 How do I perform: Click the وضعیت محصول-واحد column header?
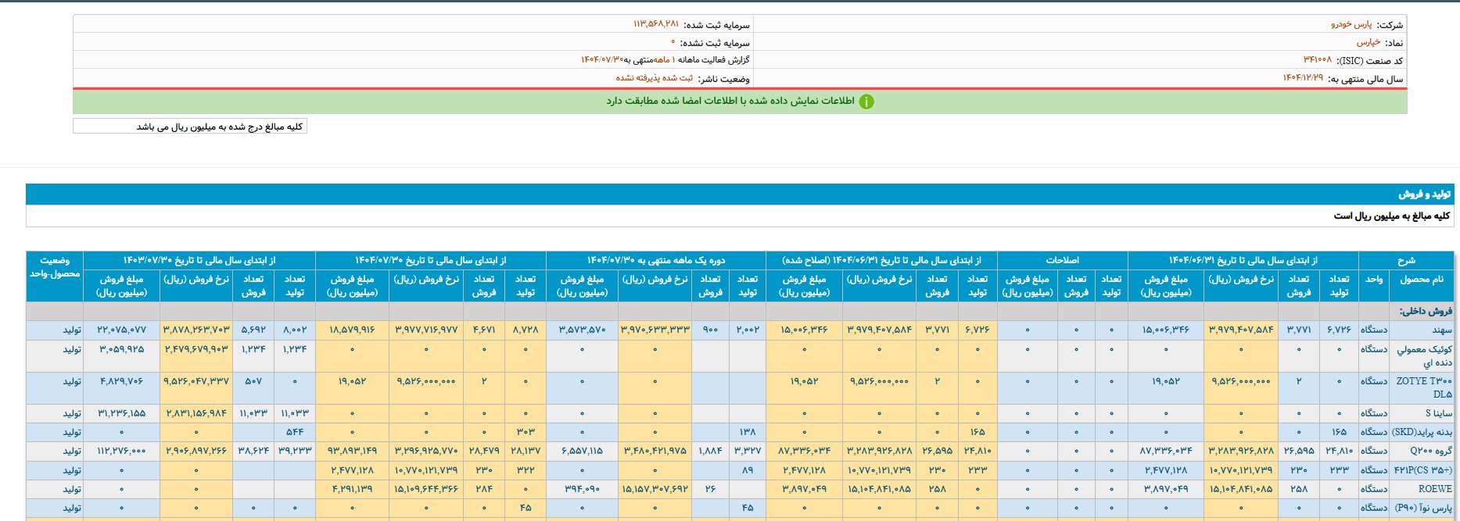coord(55,267)
